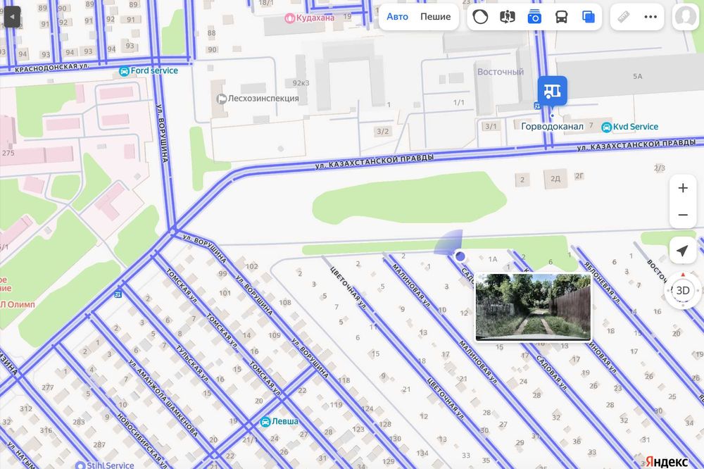This screenshot has height=469, width=704.
Task: Collapse the side panel with arrow button
Action: tap(12, 17)
